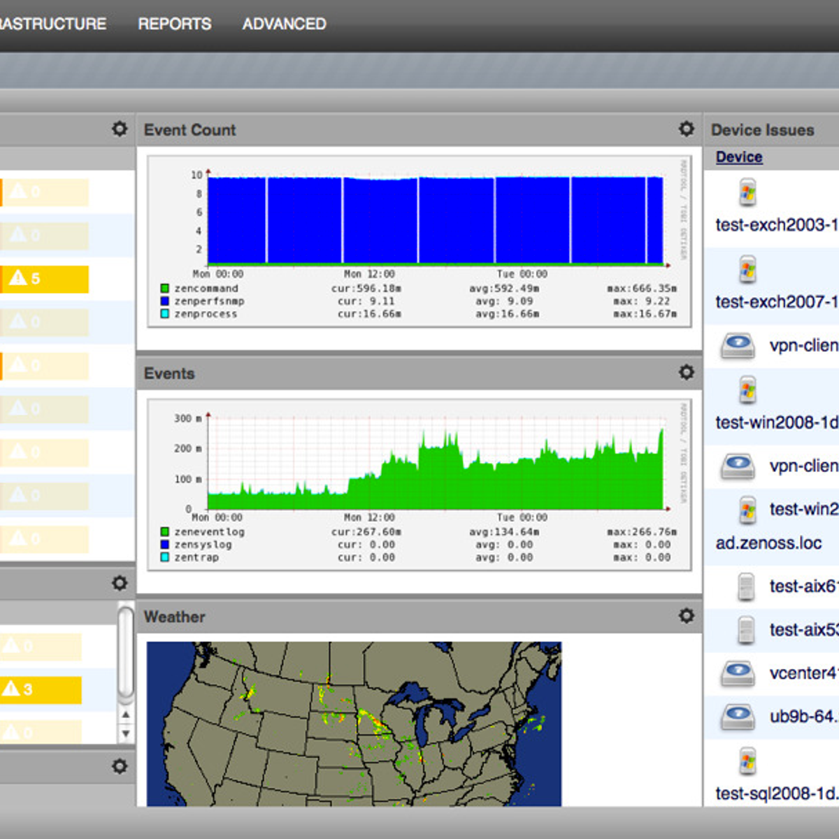
Task: Click the Windows icon above test-exch2007-1
Action: pos(747,269)
